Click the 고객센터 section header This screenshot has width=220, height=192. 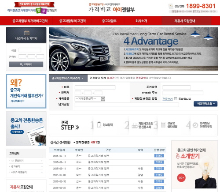[x=15, y=154]
